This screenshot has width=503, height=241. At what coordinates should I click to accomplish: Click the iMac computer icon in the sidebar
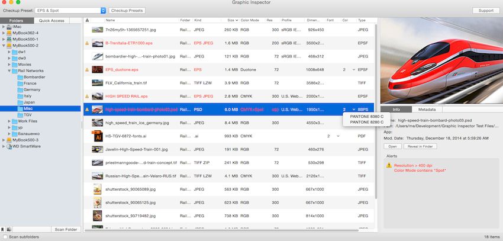[9, 27]
